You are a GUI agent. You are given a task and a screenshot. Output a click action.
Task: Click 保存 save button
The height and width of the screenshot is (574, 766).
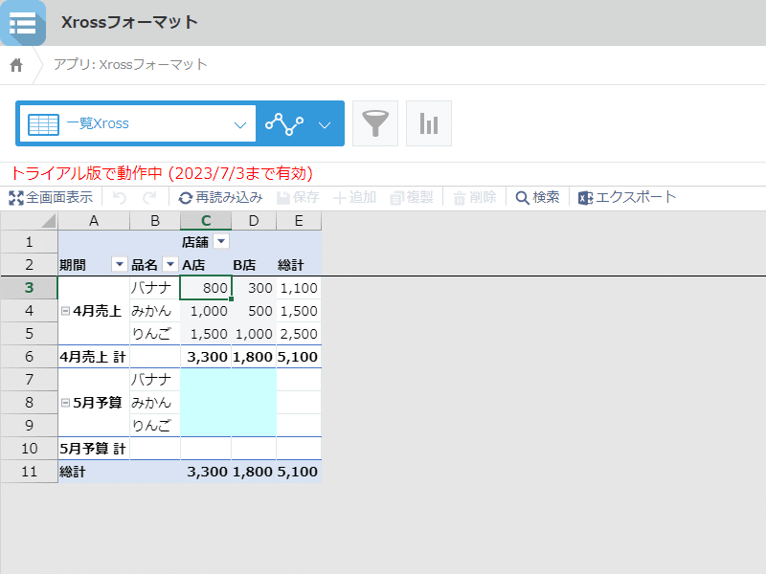[298, 198]
